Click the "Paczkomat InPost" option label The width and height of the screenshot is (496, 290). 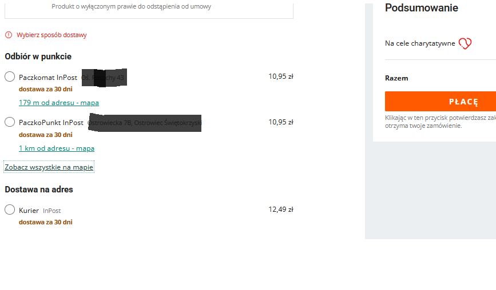point(48,77)
